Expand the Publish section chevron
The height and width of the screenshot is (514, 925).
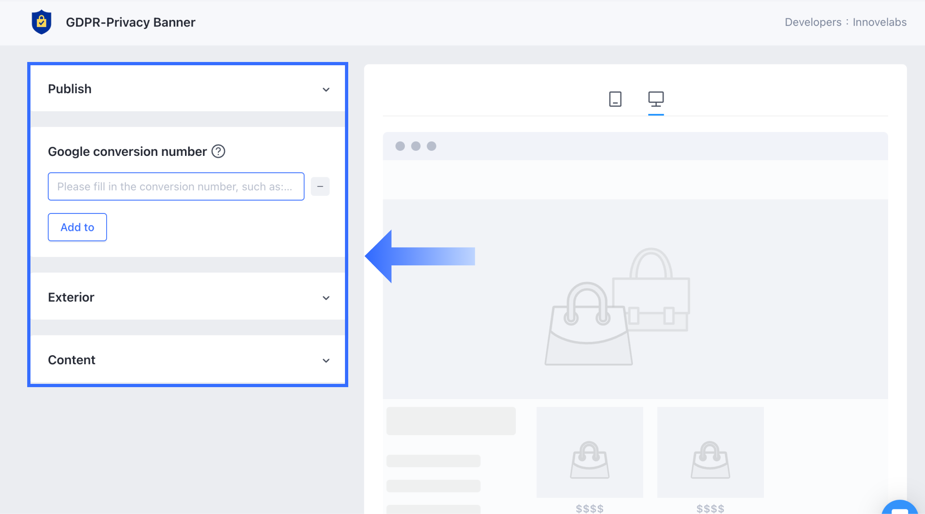point(326,90)
